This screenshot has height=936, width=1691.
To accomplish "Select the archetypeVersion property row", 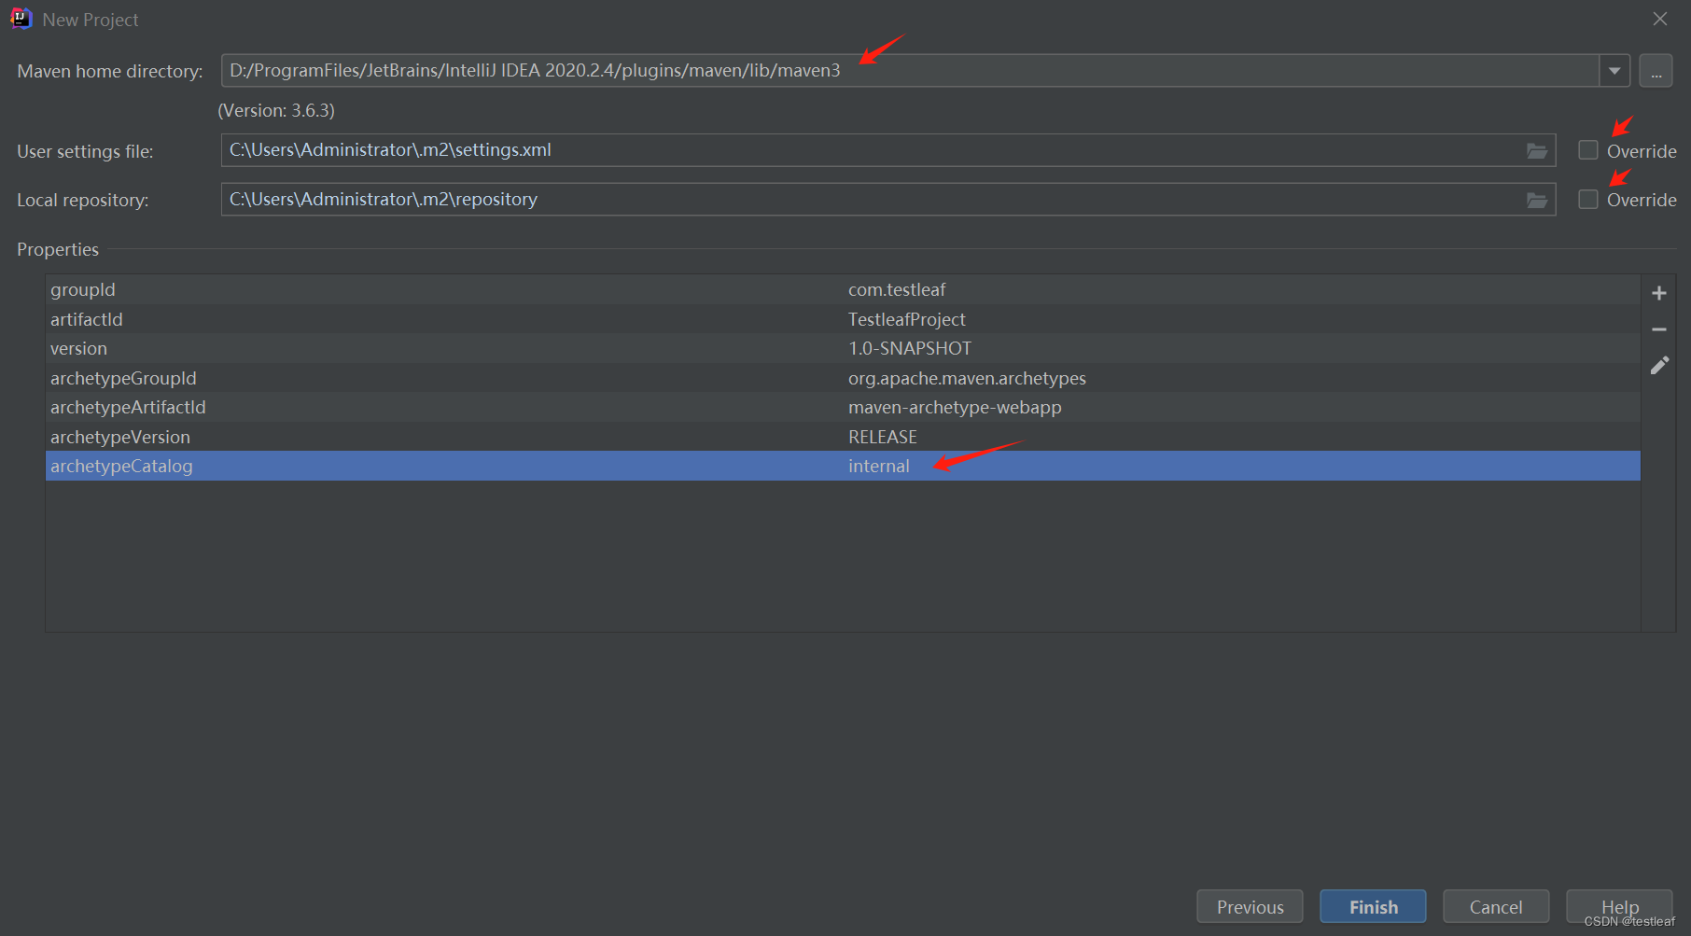I will [843, 437].
